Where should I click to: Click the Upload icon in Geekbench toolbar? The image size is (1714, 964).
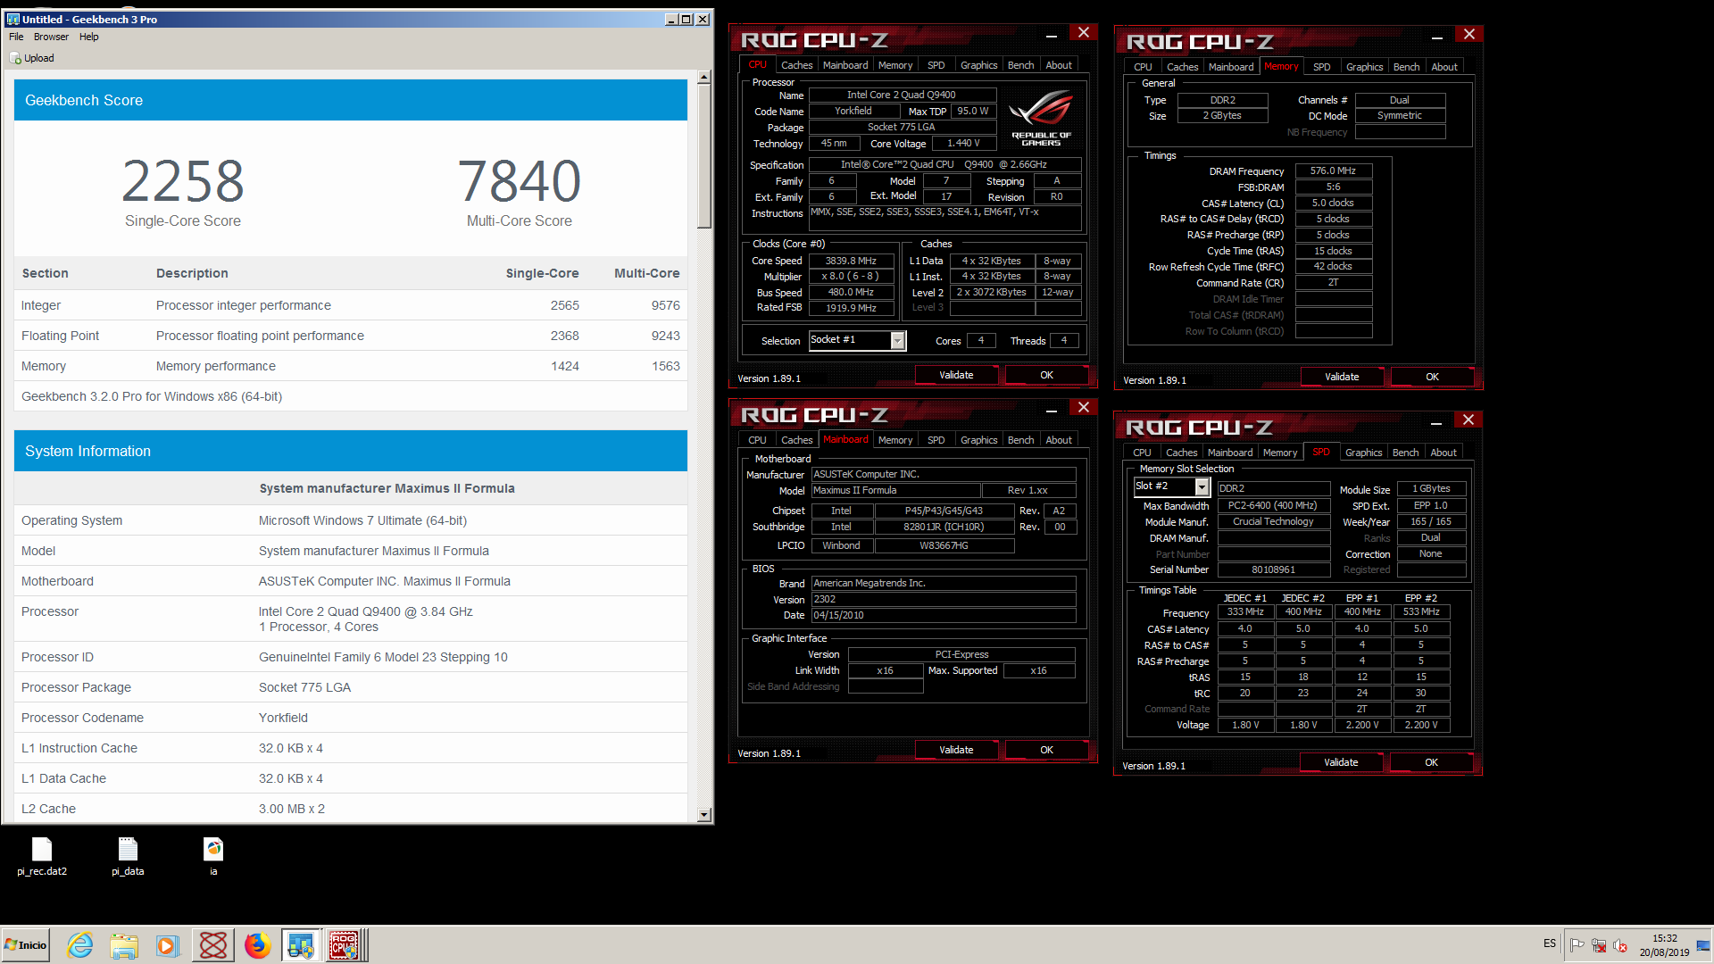click(x=15, y=58)
